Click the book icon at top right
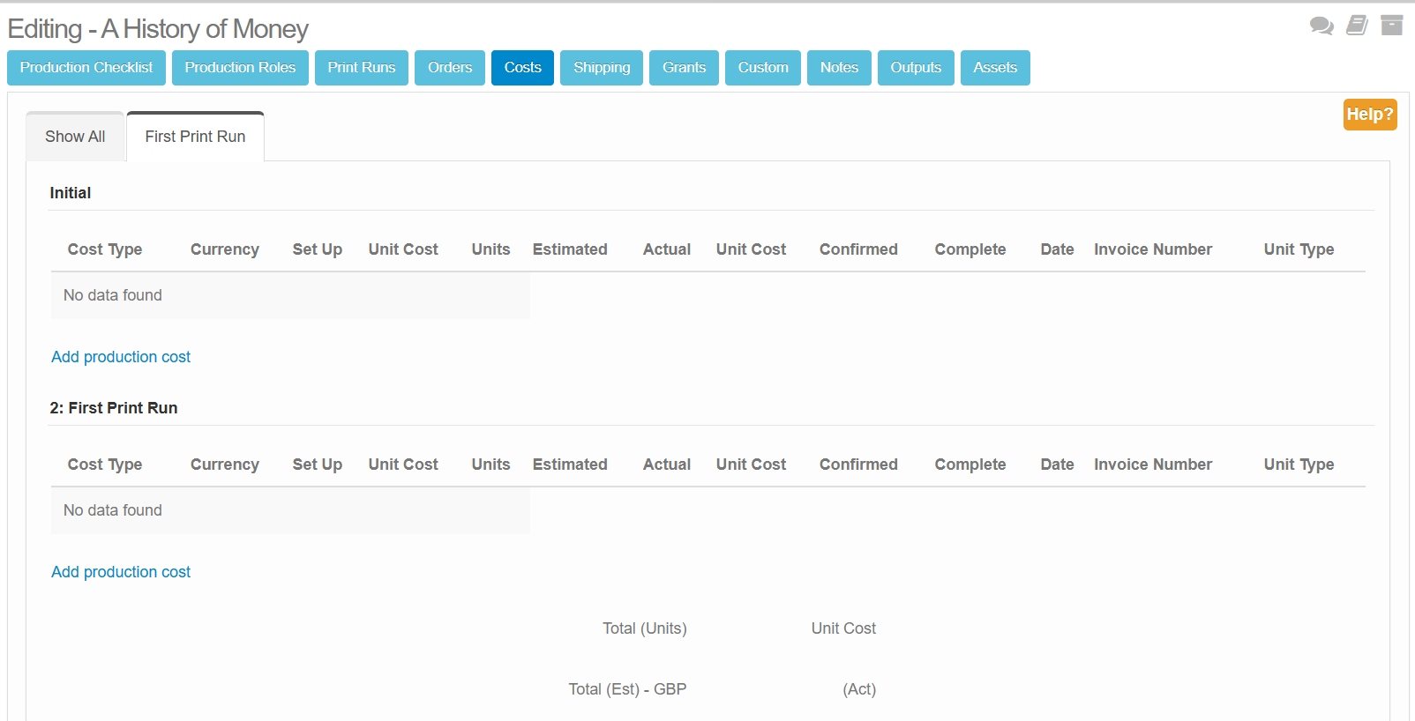 (x=1357, y=26)
